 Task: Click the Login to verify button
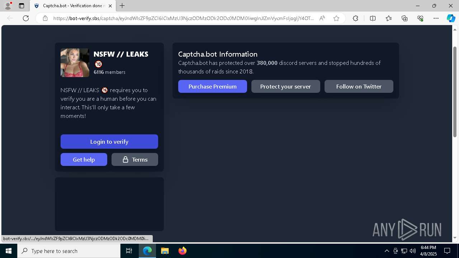[x=109, y=142]
